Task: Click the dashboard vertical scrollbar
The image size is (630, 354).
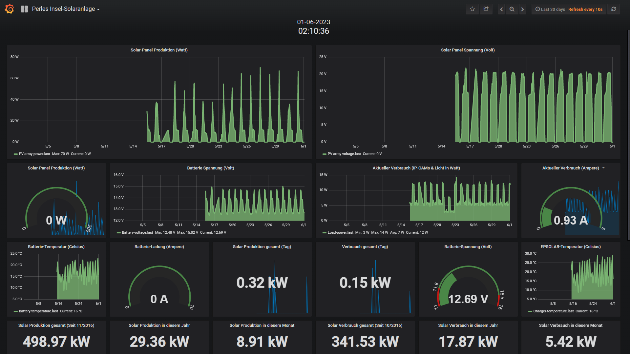Action: pyautogui.click(x=628, y=134)
